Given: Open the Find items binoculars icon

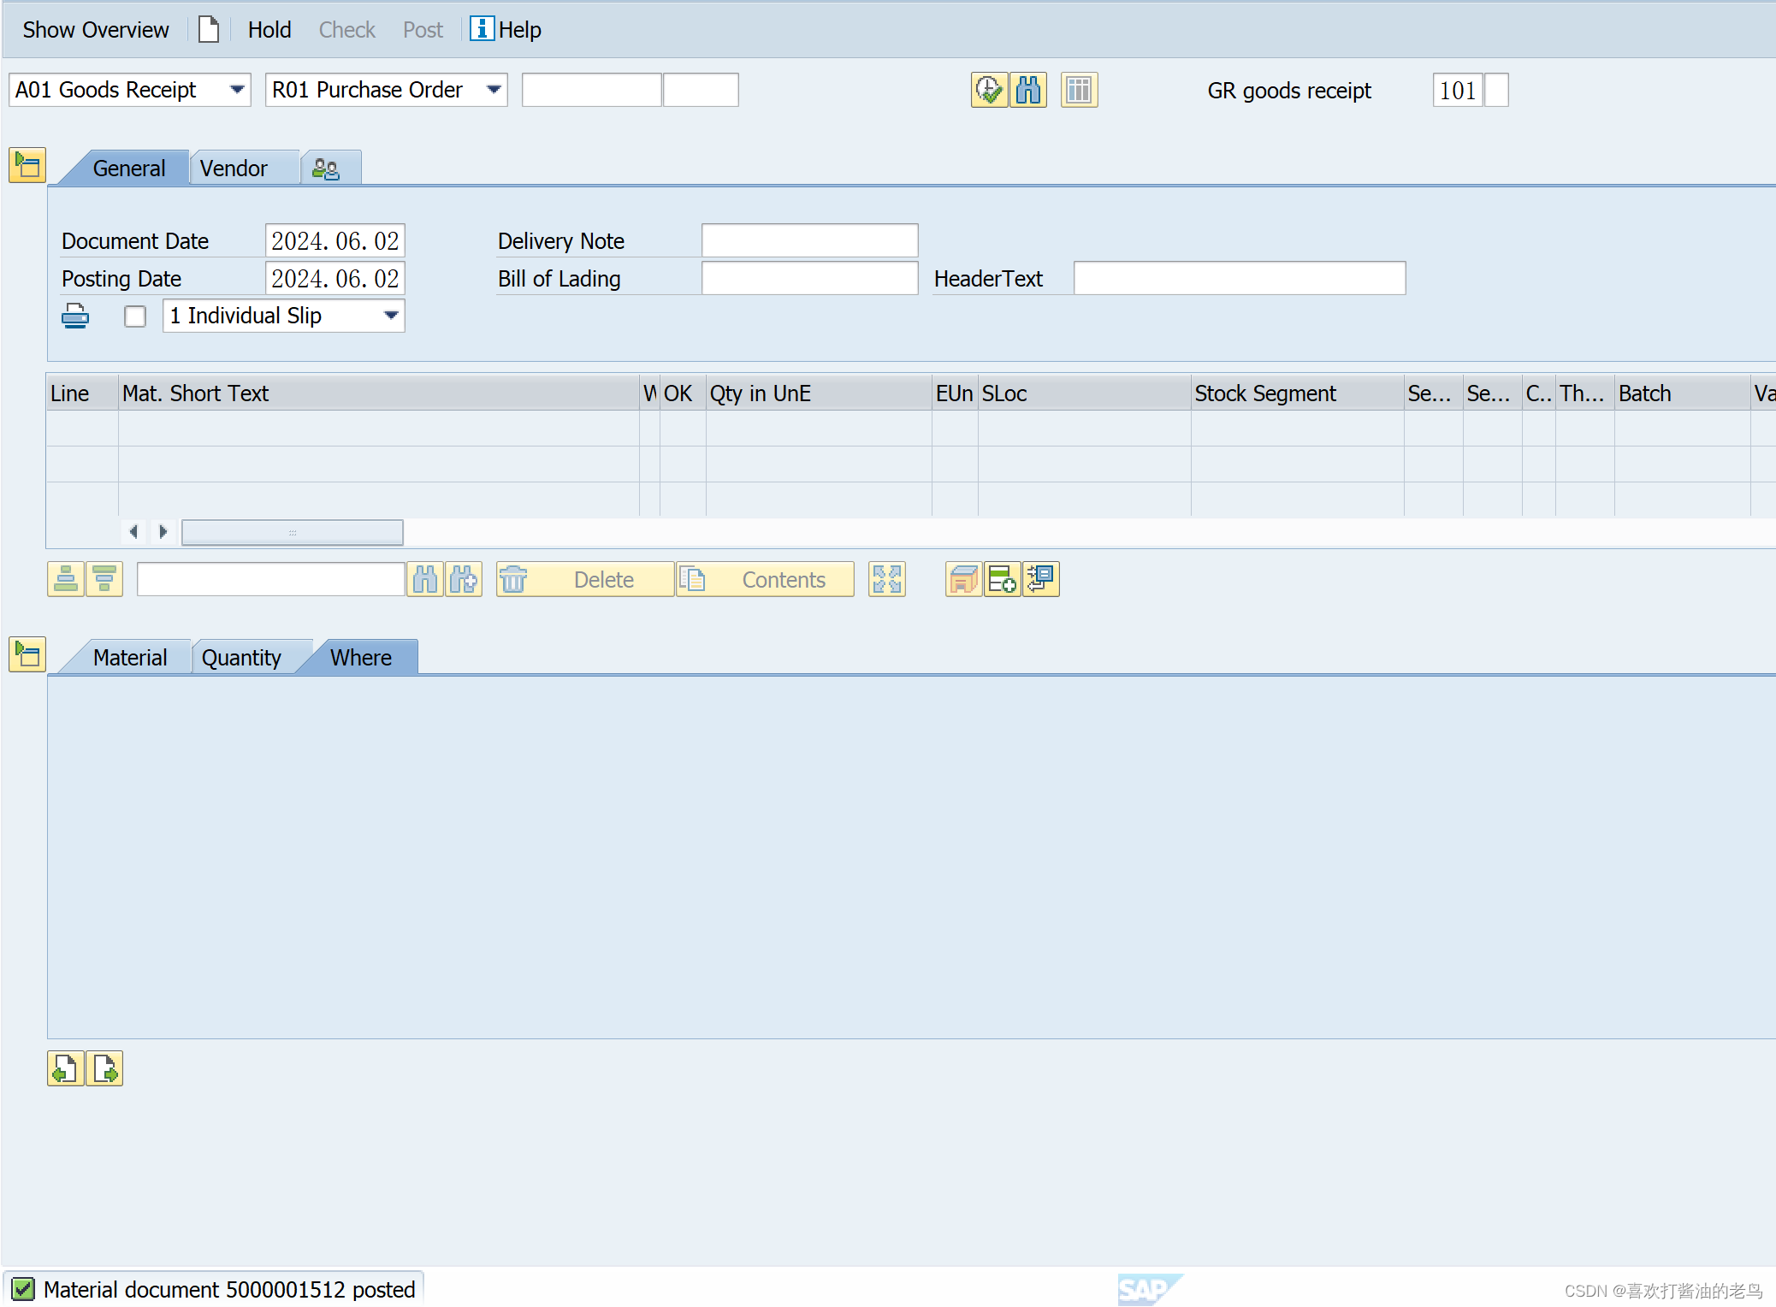Looking at the screenshot, I should point(1030,90).
